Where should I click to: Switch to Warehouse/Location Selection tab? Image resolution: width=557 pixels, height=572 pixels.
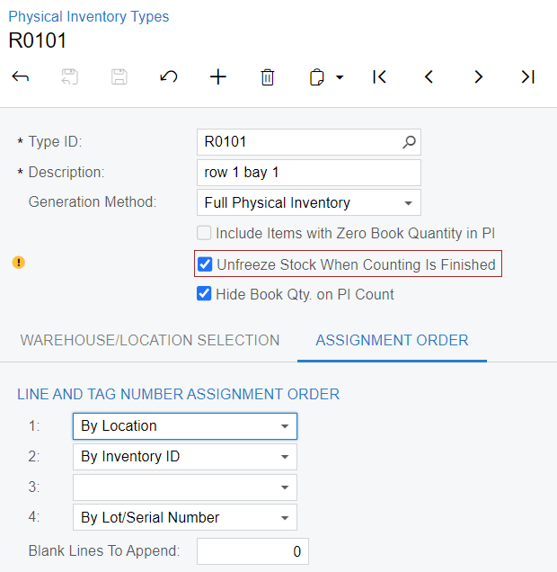150,340
